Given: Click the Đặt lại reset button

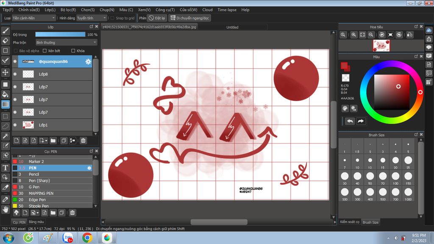Looking at the screenshot, I should point(157,18).
